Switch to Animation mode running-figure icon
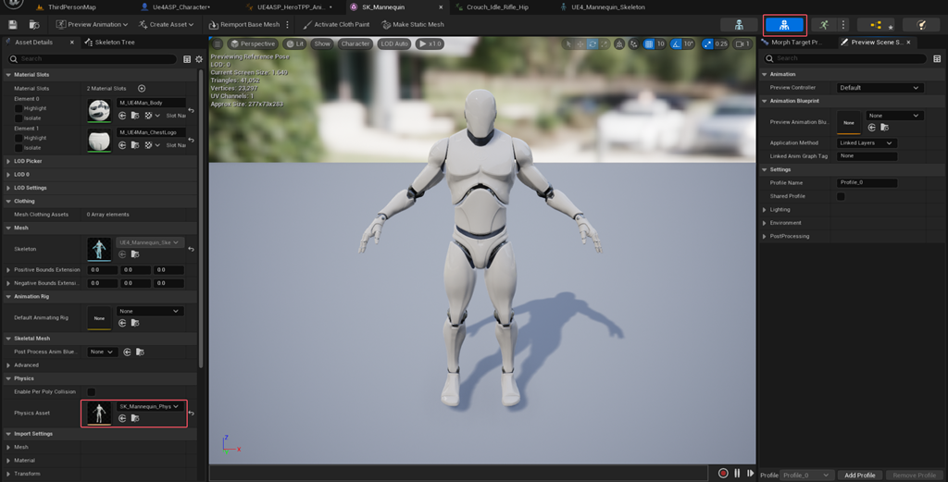 tap(823, 25)
